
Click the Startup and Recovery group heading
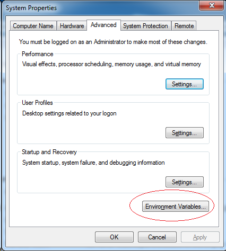pyautogui.click(x=49, y=152)
